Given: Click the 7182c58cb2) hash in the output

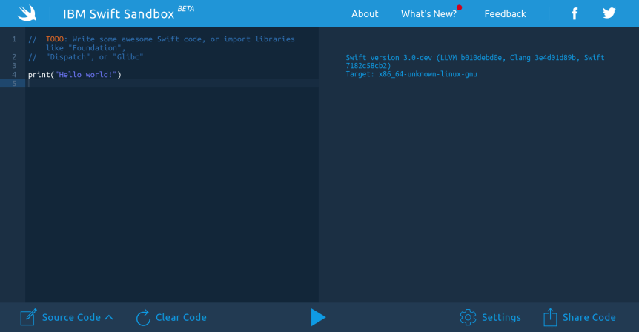Looking at the screenshot, I should (x=368, y=66).
